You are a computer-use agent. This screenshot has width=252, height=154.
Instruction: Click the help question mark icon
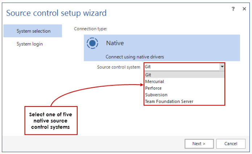coord(233,9)
